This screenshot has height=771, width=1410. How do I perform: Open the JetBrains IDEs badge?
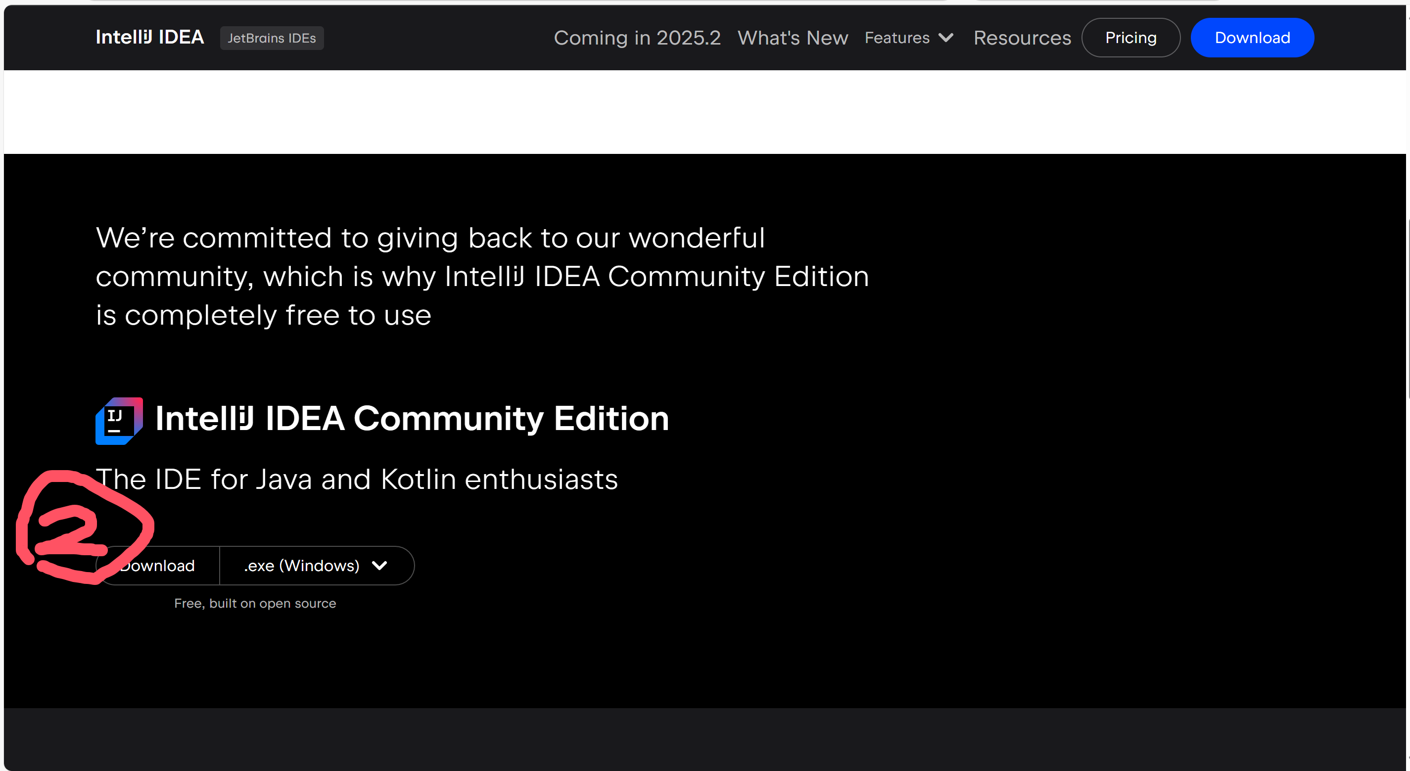[272, 38]
